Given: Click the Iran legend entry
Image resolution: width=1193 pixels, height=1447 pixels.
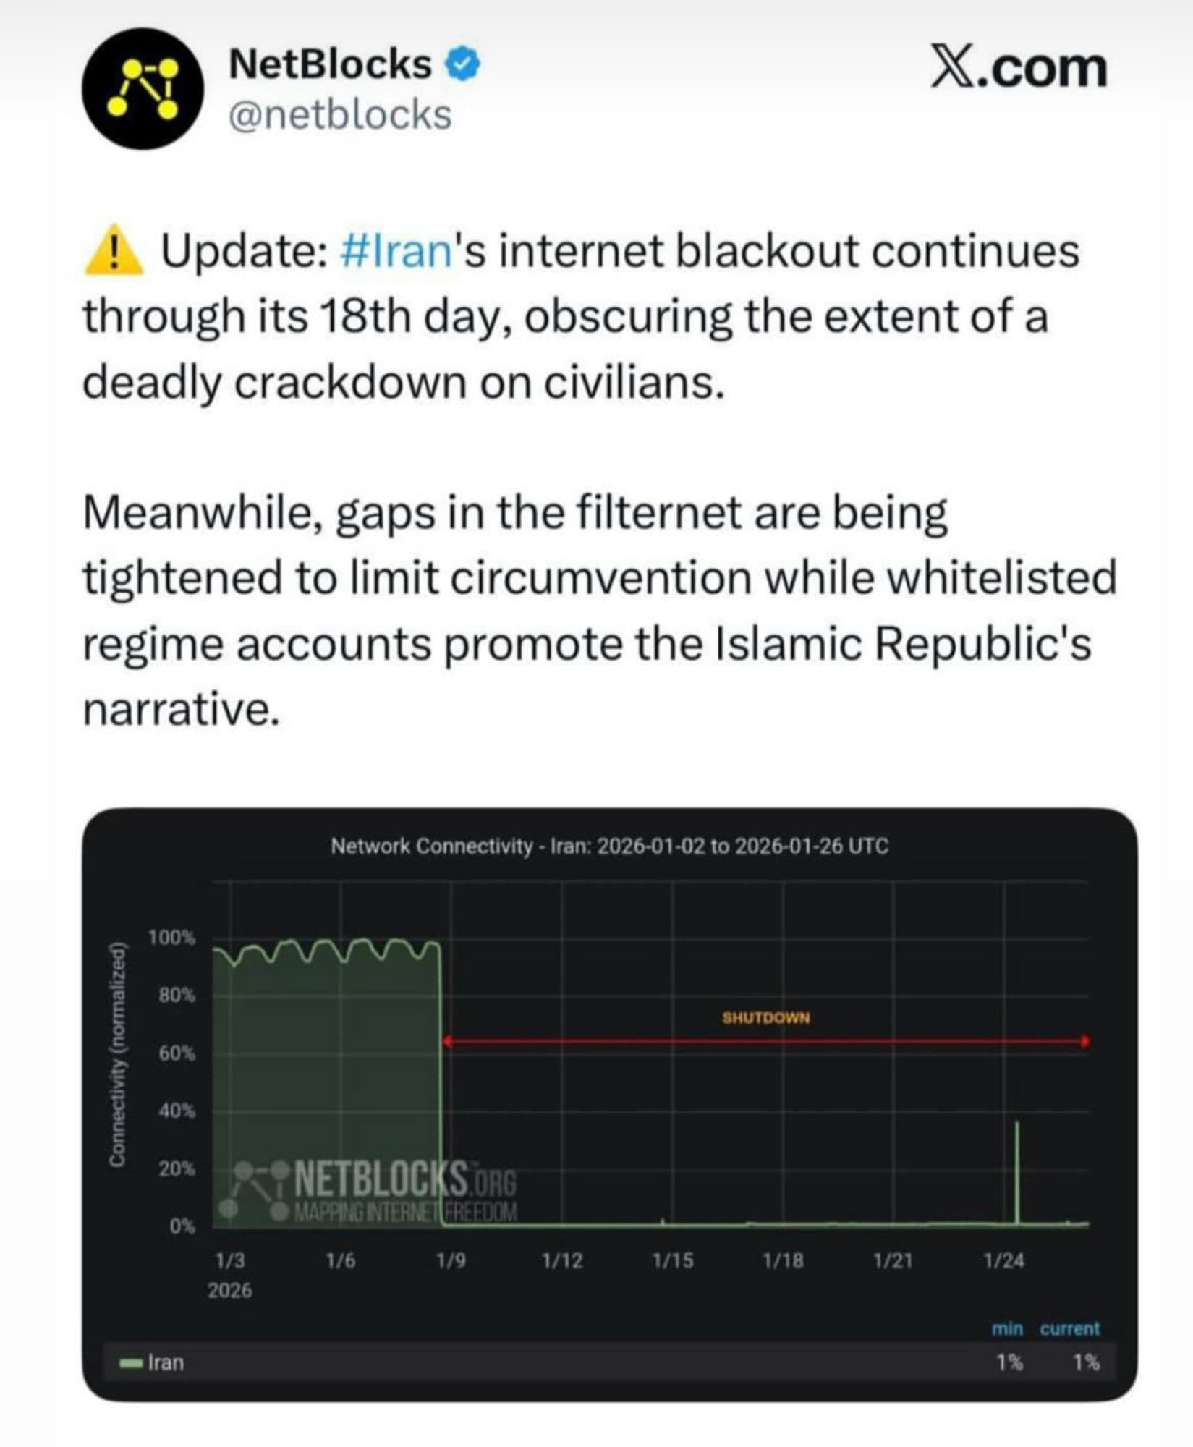Looking at the screenshot, I should pyautogui.click(x=166, y=1363).
